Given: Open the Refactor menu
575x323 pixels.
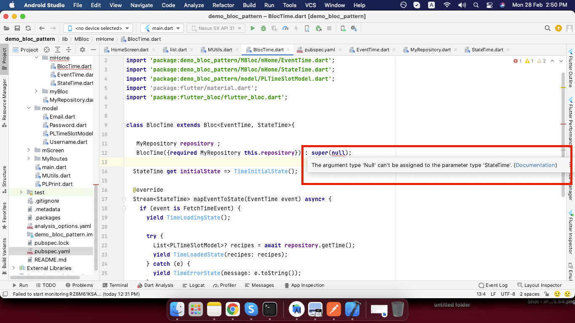Looking at the screenshot, I should coord(223,5).
